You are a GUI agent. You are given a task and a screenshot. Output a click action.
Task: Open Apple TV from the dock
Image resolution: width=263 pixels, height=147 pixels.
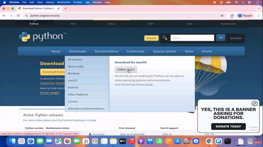tap(123, 141)
